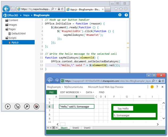Close Excel Web App document with X

point(162,87)
